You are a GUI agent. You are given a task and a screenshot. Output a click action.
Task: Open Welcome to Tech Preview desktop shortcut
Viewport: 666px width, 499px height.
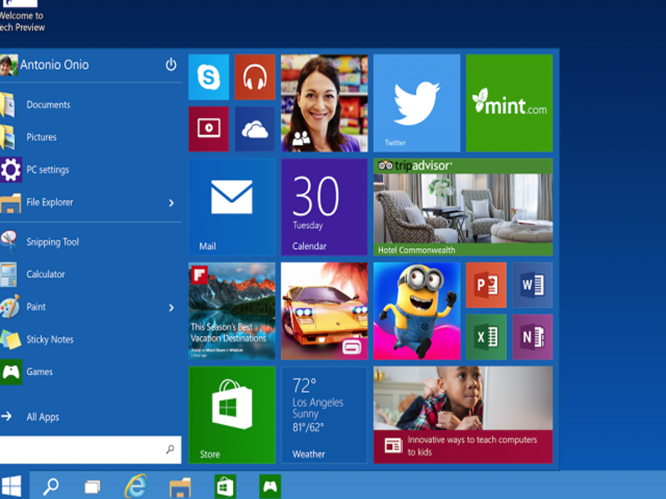pos(22,17)
